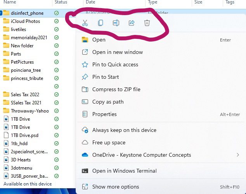Select the 3D Hearts image file

point(21,160)
